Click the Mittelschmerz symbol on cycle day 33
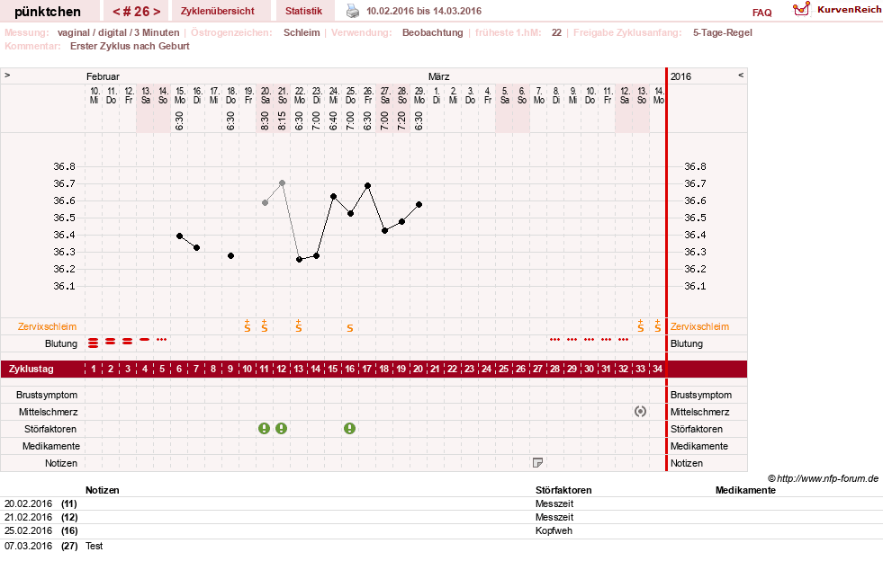The width and height of the screenshot is (883, 579). (x=640, y=411)
